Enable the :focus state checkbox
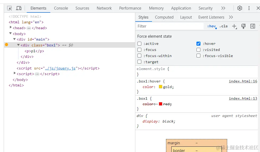260x152 pixels. 140,50
